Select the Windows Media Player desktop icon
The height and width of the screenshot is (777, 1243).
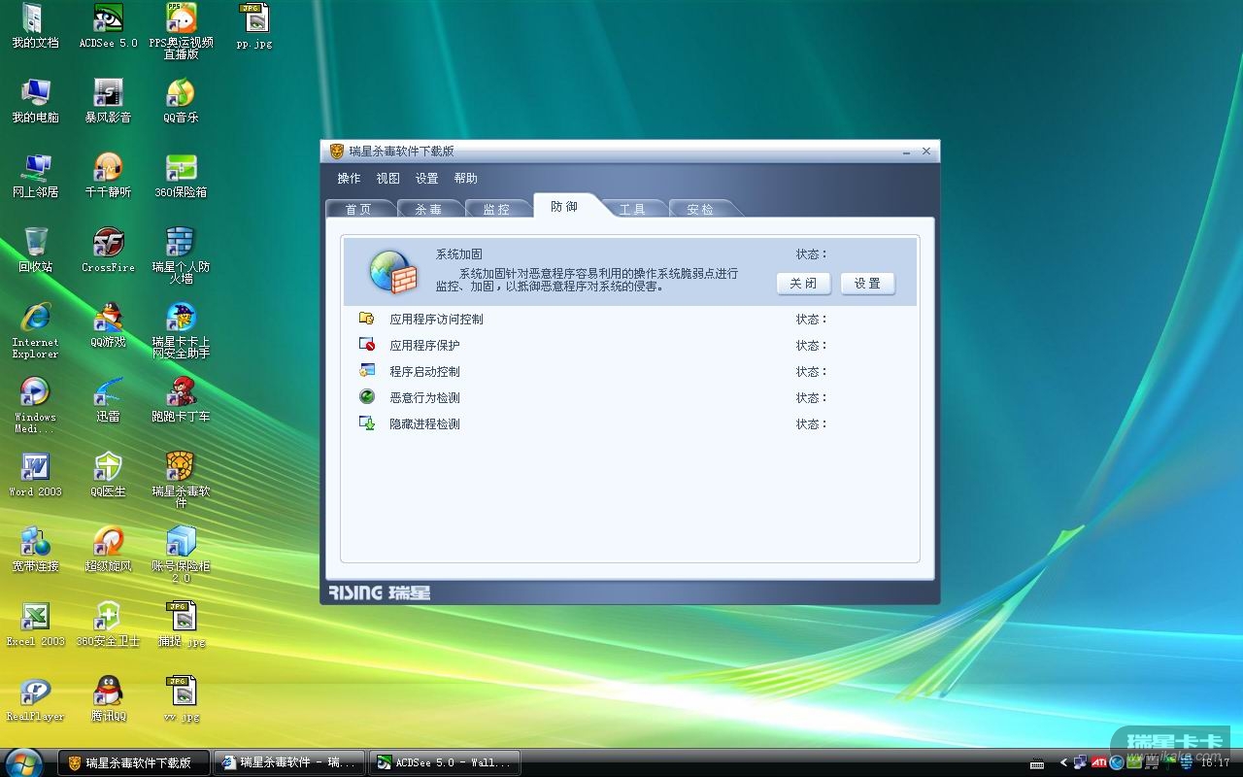click(x=35, y=405)
